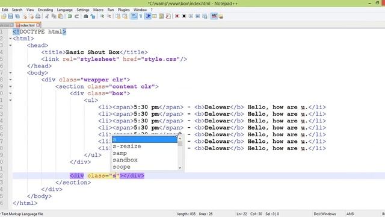This screenshot has height=217, width=385.
Task: Open the Language menu
Action: (64, 10)
